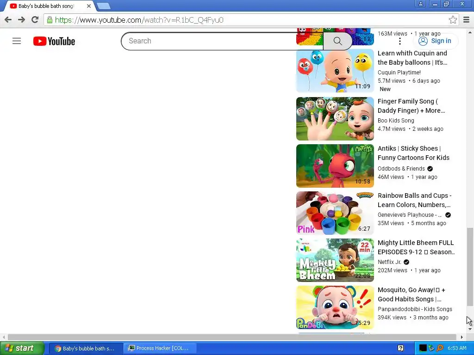The width and height of the screenshot is (474, 355).
Task: Click the '163M views' text of top video
Action: click(393, 33)
